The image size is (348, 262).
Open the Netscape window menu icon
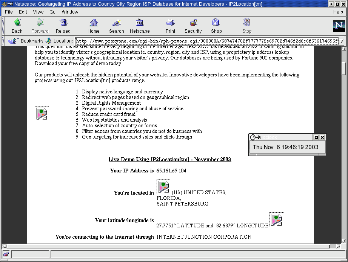(5, 4)
